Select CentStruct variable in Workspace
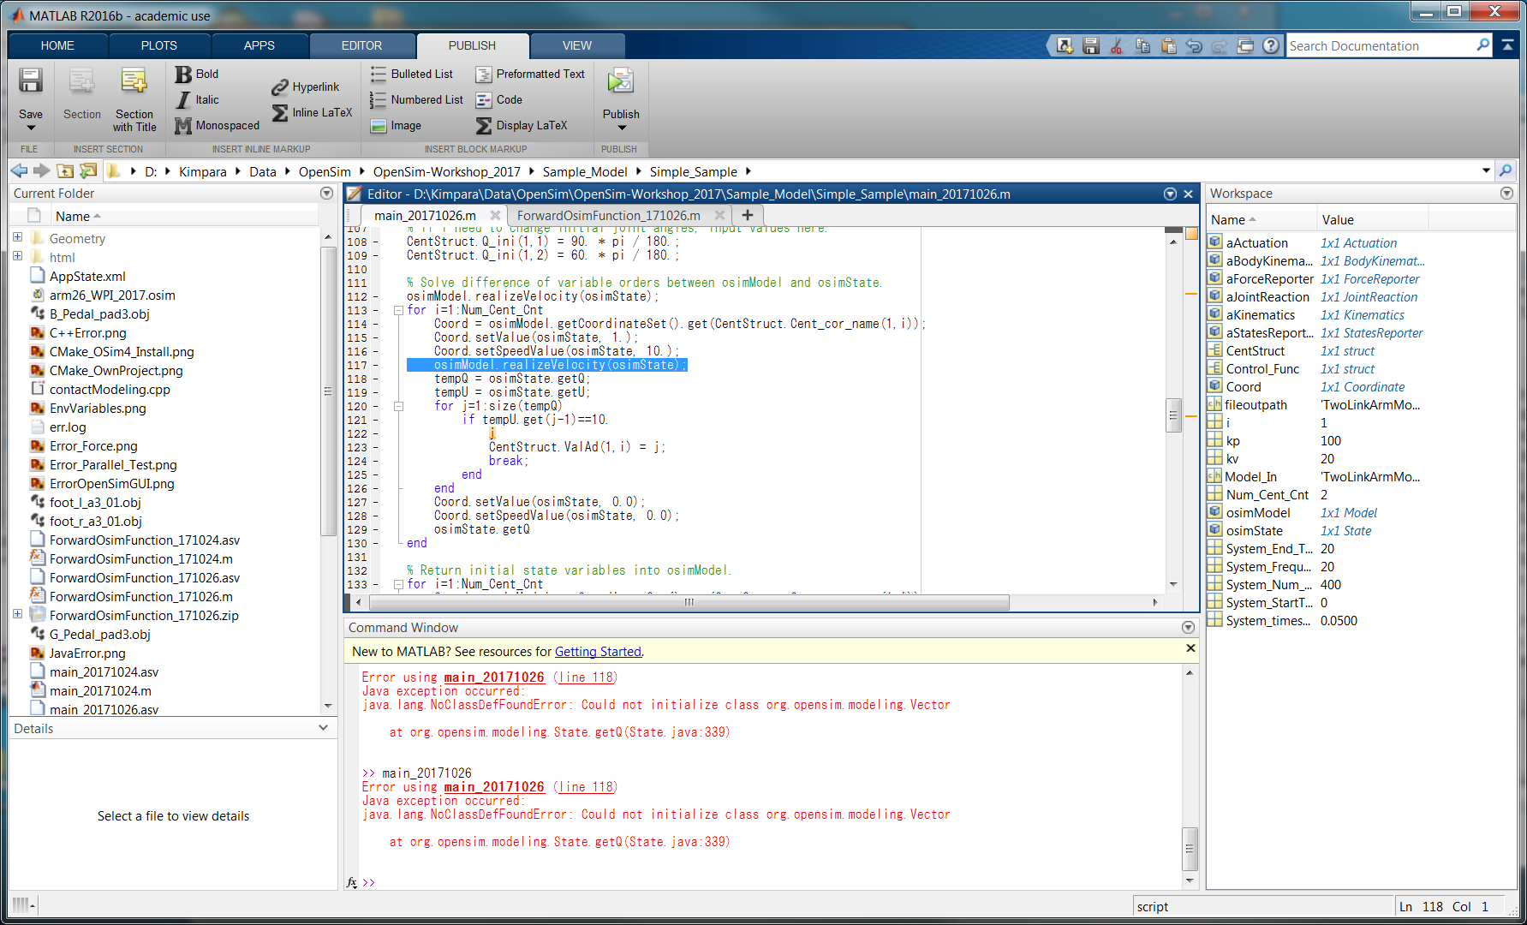Image resolution: width=1527 pixels, height=925 pixels. coord(1256,351)
